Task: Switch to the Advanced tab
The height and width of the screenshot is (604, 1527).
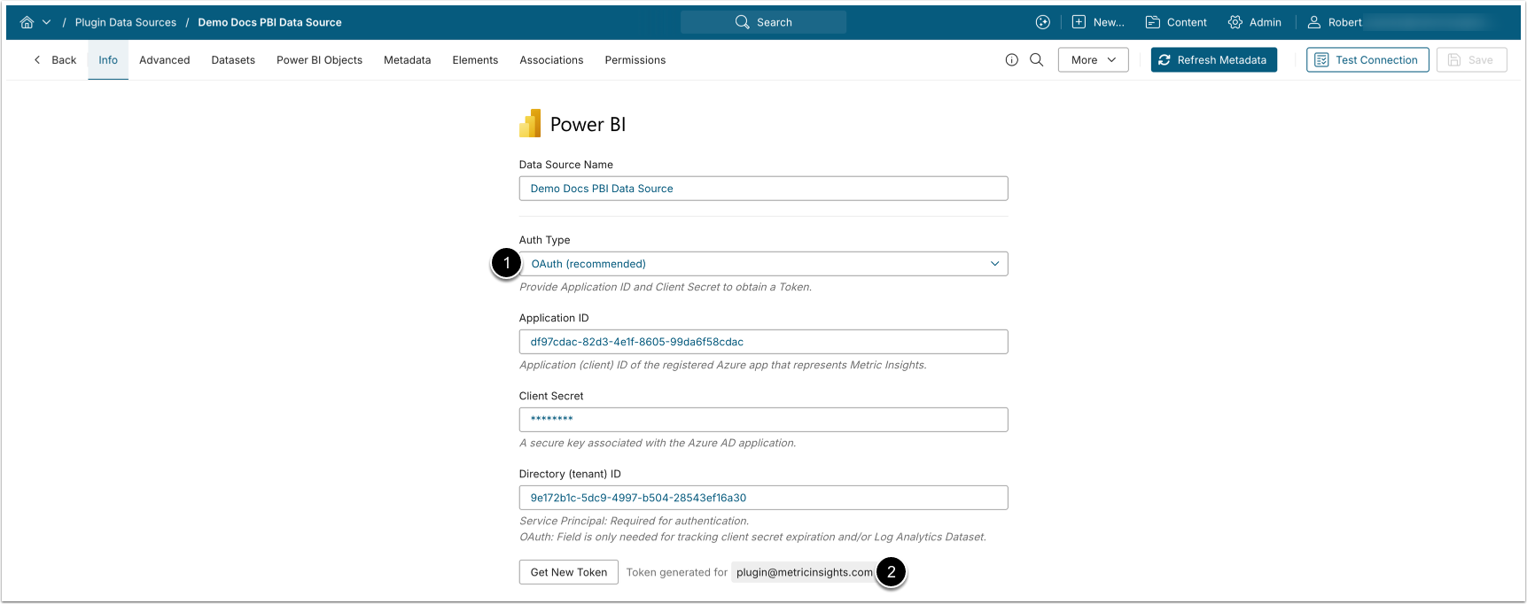Action: pos(164,60)
